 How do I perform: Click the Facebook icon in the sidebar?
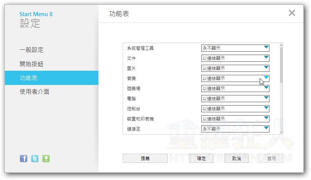[x=24, y=158]
